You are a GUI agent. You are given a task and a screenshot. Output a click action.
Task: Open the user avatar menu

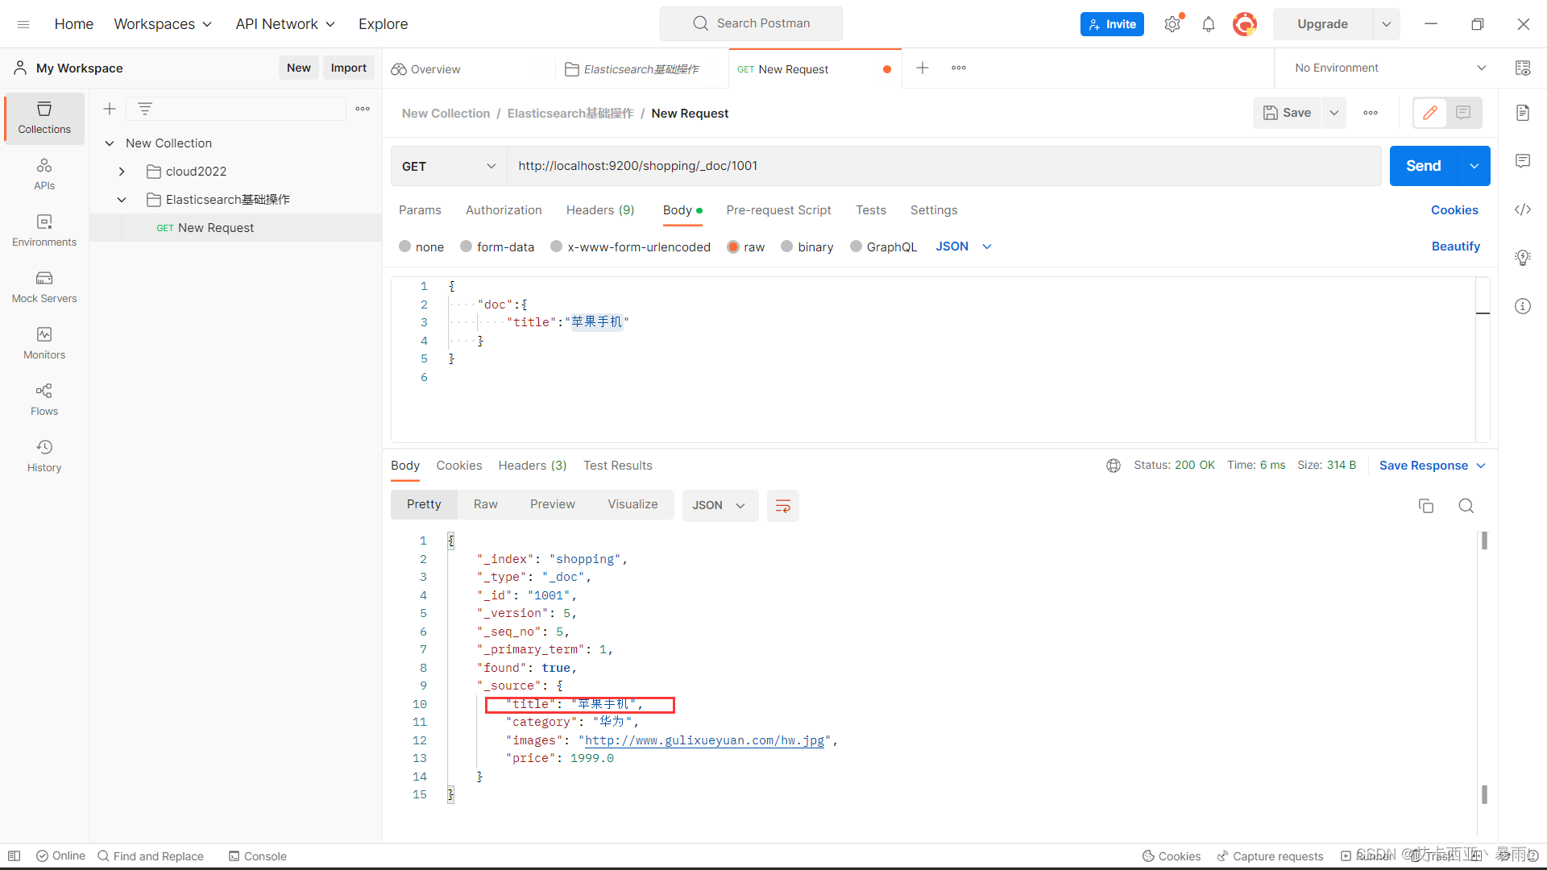pyautogui.click(x=1245, y=24)
